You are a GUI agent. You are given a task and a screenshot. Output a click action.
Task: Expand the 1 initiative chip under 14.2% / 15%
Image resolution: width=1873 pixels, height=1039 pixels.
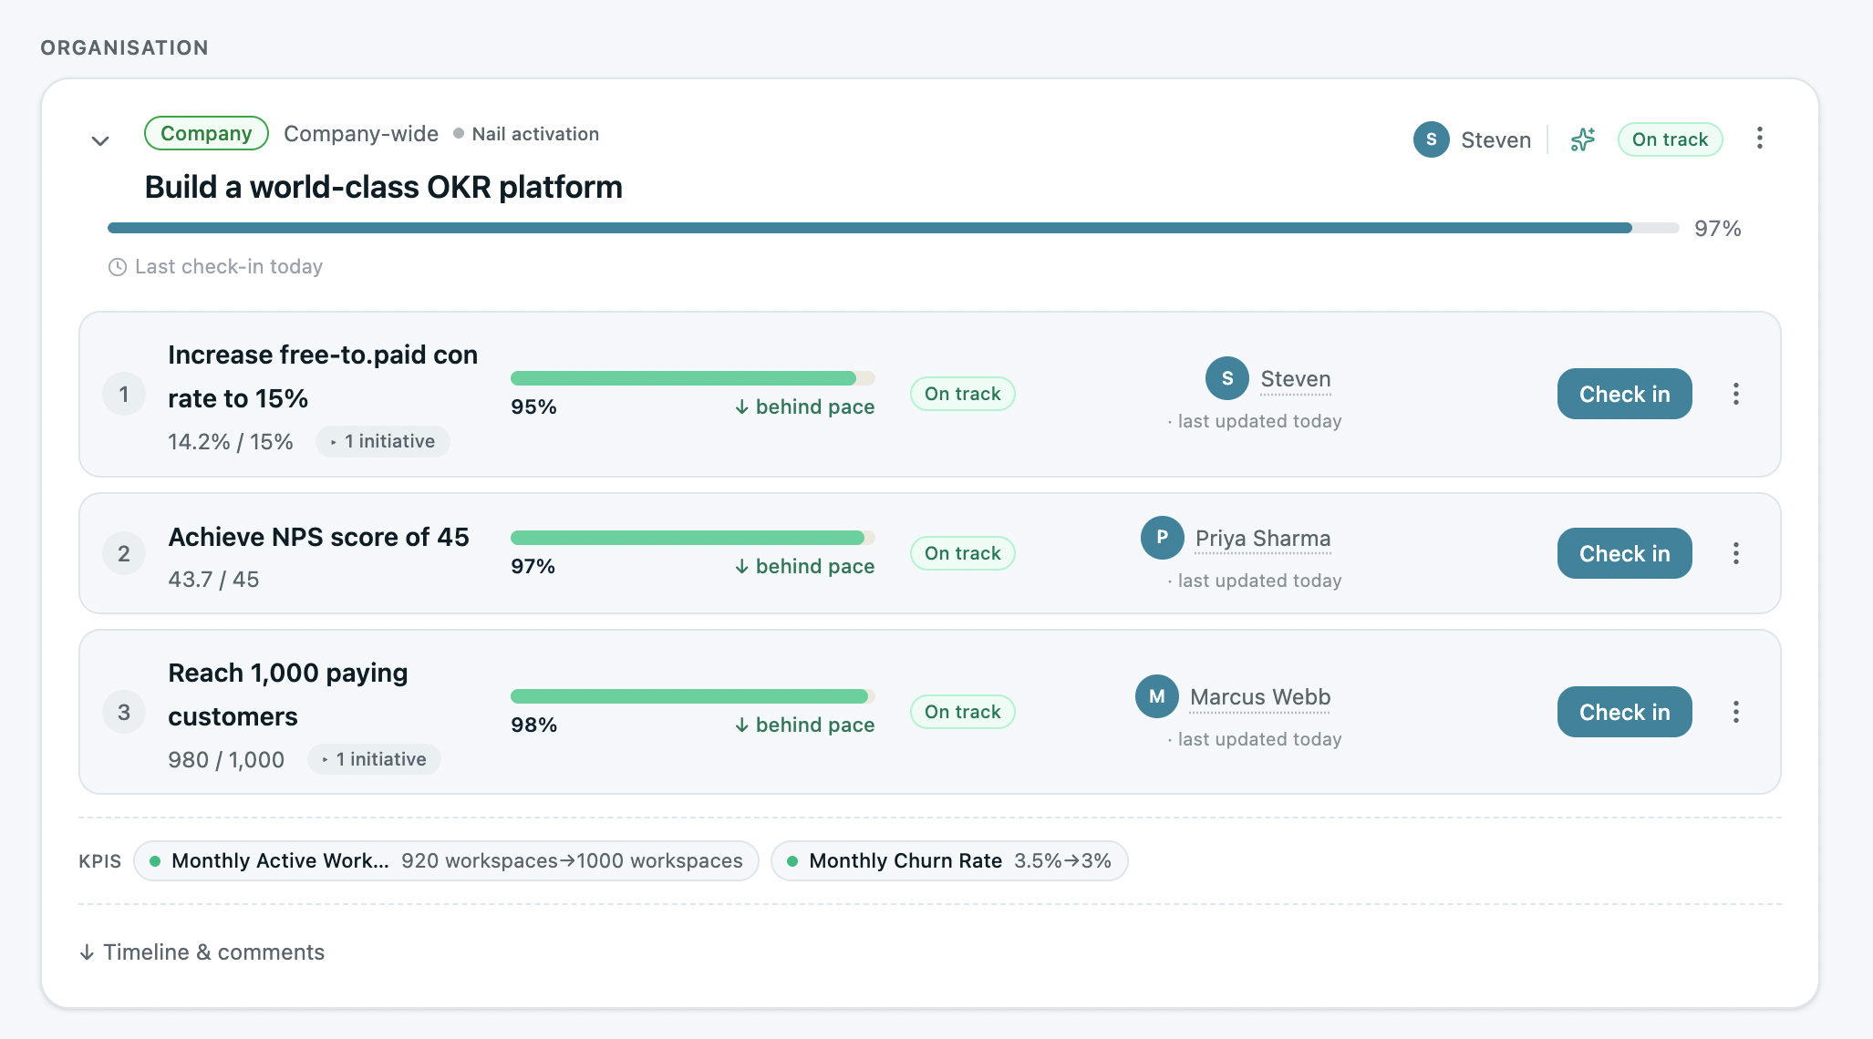[x=383, y=441]
